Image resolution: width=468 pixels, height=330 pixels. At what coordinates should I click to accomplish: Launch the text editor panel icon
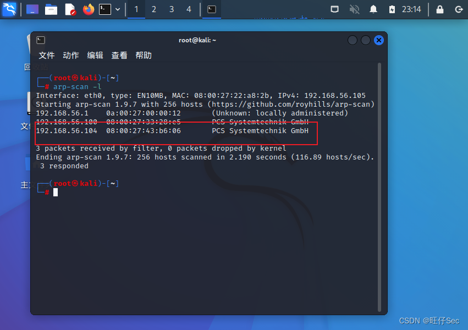point(70,9)
